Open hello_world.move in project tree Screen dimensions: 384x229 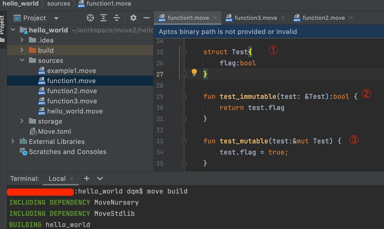[75, 111]
